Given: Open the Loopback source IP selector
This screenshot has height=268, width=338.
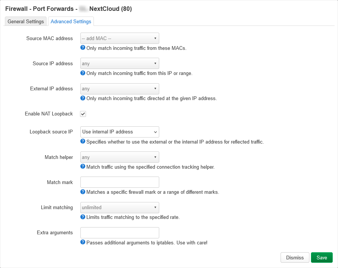Looking at the screenshot, I should coord(120,132).
